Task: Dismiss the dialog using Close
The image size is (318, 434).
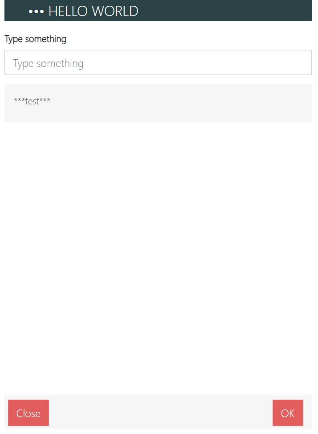Action: (29, 413)
